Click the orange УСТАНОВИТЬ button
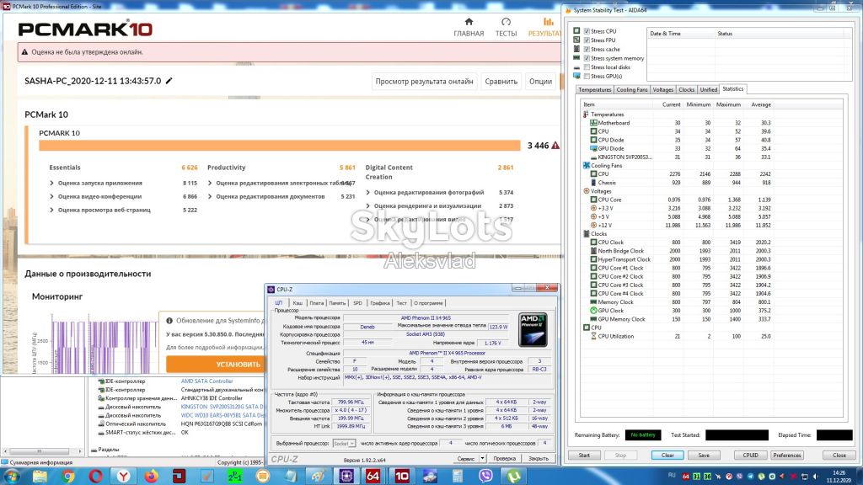The height and width of the screenshot is (485, 863). [x=215, y=364]
